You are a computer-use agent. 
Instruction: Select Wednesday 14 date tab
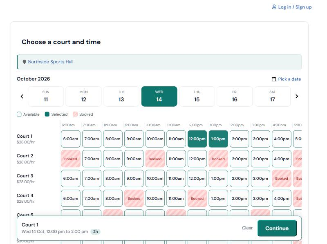pos(159,96)
